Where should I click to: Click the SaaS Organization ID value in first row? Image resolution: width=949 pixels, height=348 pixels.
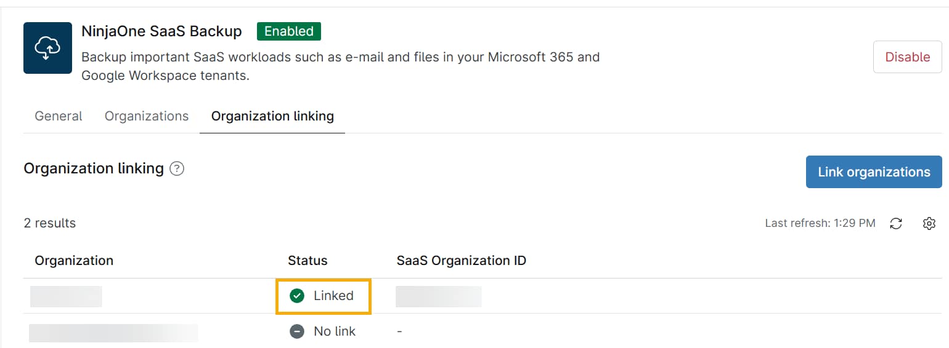pos(438,296)
